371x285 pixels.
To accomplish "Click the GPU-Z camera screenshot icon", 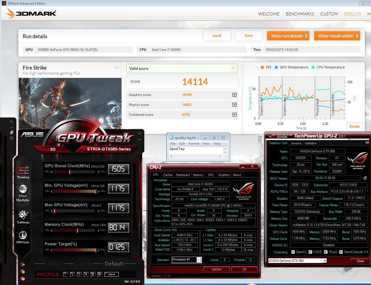I will 367,143.
